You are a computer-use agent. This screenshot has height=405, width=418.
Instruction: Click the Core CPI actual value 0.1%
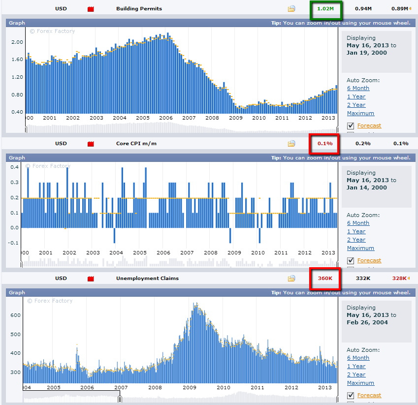pos(325,143)
